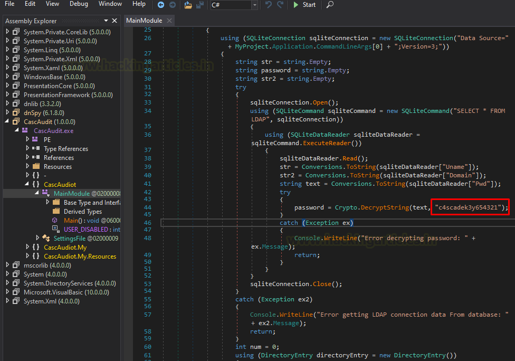Click the USER_DISABLED field icon
Screen dimensions: 515x361
pyautogui.click(x=55, y=229)
